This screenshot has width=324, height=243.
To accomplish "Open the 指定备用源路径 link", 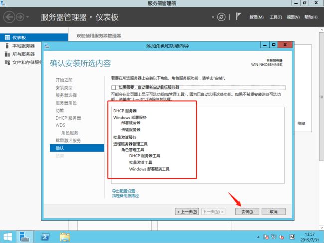I will (x=125, y=196).
